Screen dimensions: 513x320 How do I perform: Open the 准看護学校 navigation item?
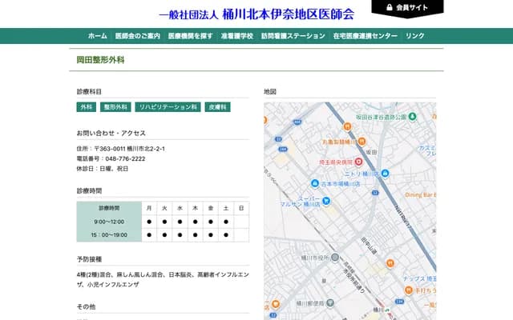click(x=236, y=36)
